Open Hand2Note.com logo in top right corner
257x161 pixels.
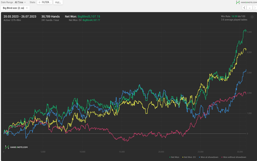(246, 2)
